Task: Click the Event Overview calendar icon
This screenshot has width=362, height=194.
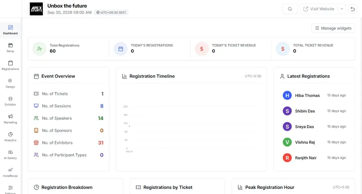Action: click(x=37, y=76)
